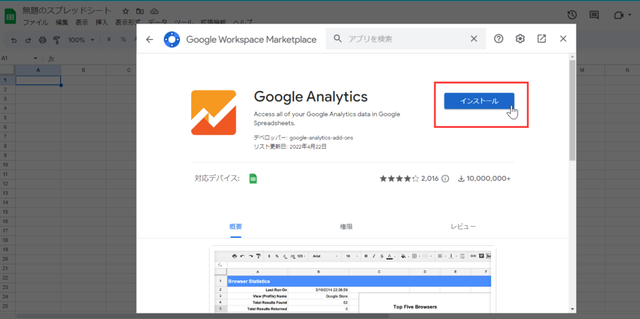The width and height of the screenshot is (640, 319).
Task: Click the 10,000,000+ downloads text
Action: [x=489, y=179]
